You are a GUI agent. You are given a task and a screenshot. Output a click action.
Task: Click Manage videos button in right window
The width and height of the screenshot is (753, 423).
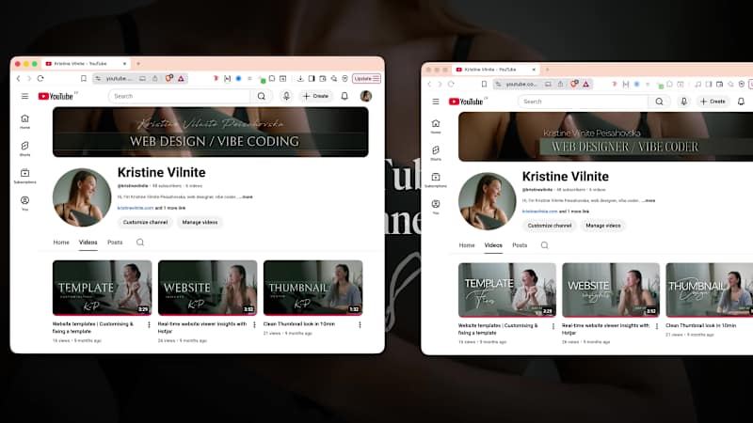point(603,226)
